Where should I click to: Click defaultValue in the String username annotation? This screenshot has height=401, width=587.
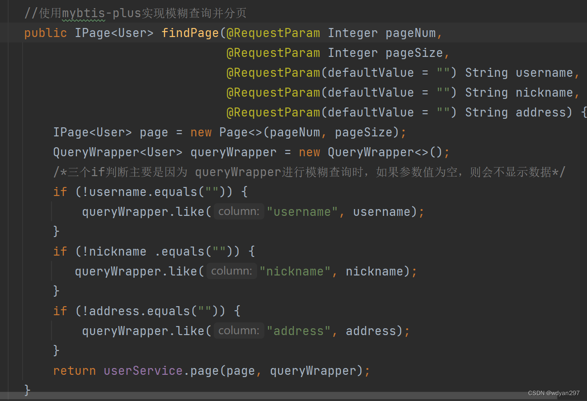[x=371, y=73]
